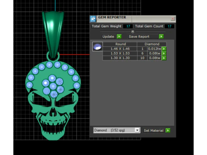The width and height of the screenshot is (207, 155).
Task: Click green arrow for the 0.012tw row
Action: 164,49
